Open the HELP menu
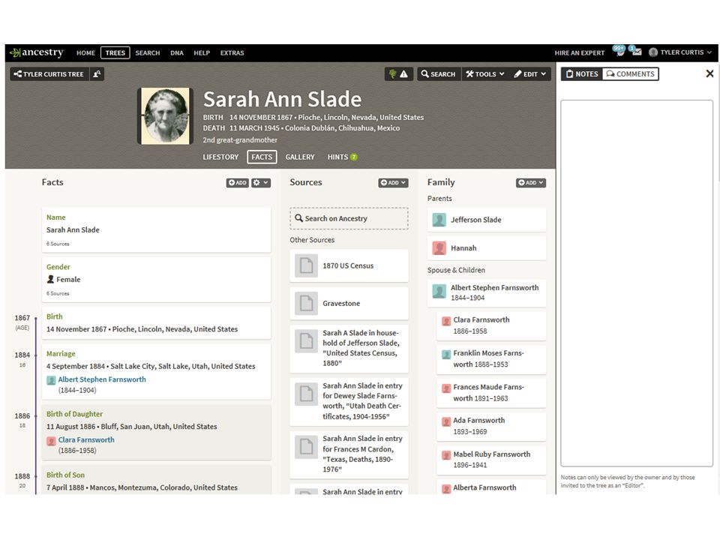720x540 pixels. tap(202, 52)
